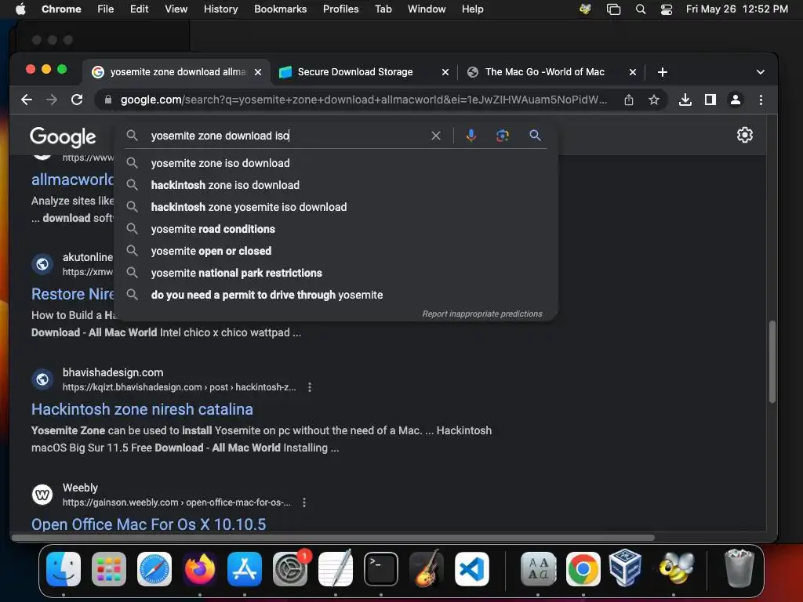Select suggestion yosemite zone iso download
This screenshot has height=602, width=803.
pos(336,163)
